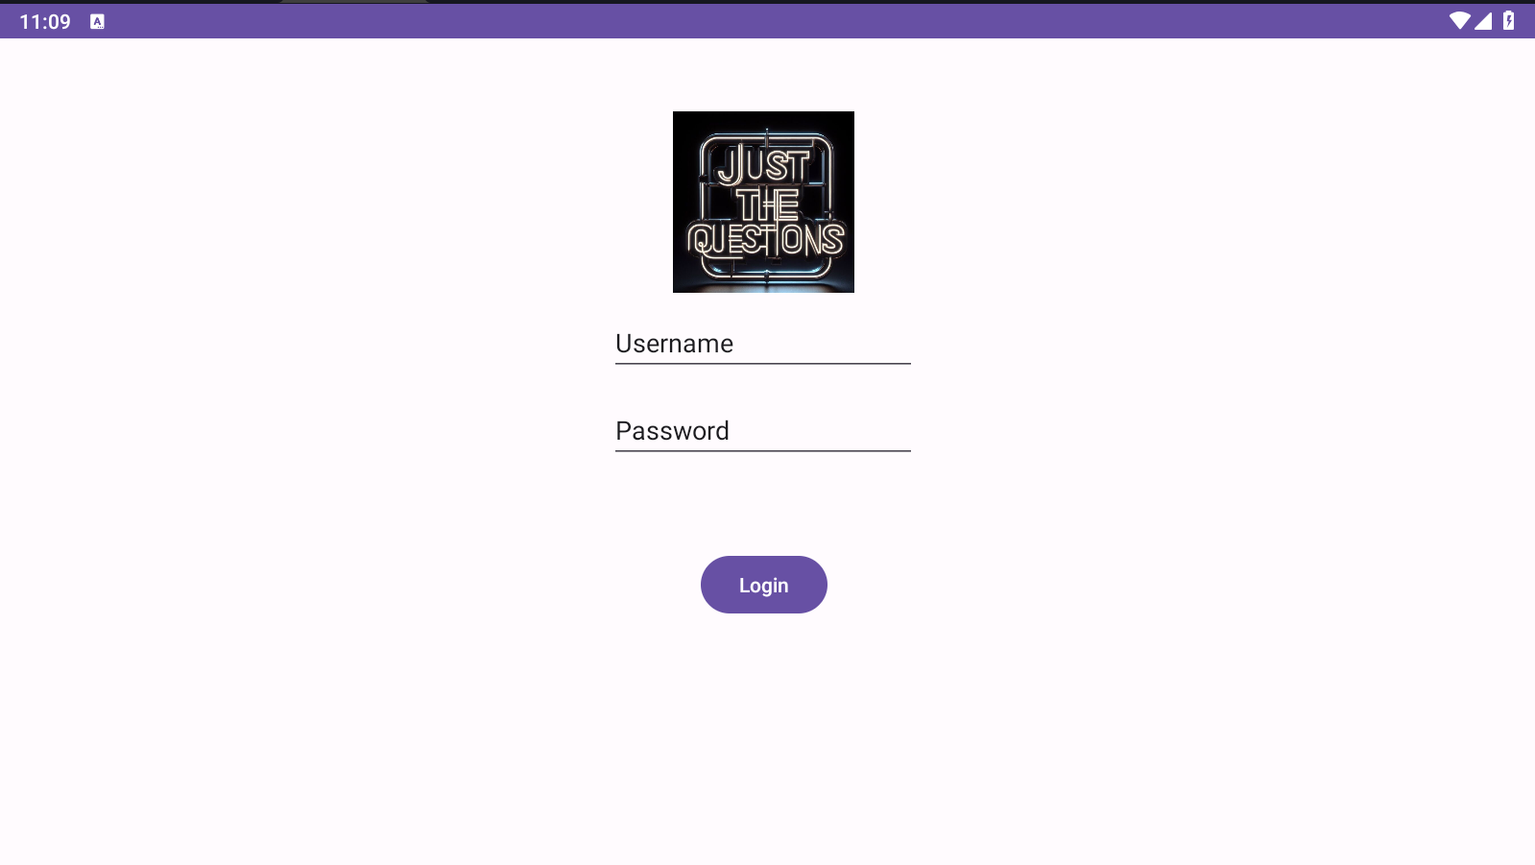The height and width of the screenshot is (865, 1535).
Task: Click the purple Login button
Action: point(764,585)
